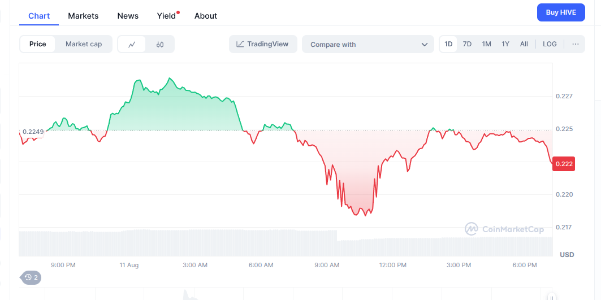
Task: Click the Compare with chevron arrow
Action: click(x=424, y=45)
